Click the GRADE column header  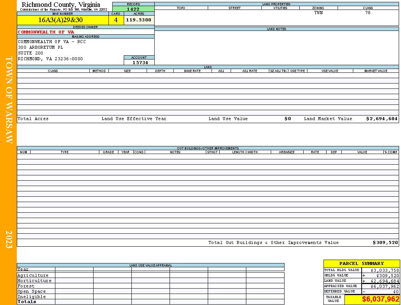click(x=108, y=152)
